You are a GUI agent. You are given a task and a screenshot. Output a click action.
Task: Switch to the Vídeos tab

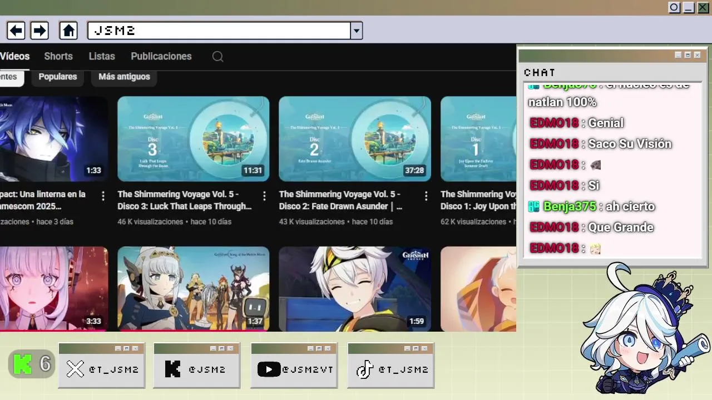[x=15, y=56]
